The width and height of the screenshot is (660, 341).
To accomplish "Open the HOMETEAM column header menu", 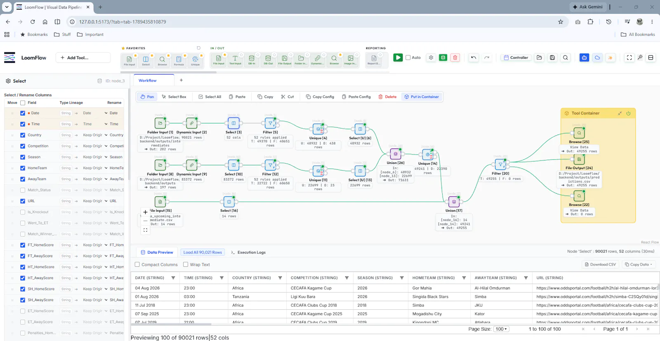I will (464, 278).
